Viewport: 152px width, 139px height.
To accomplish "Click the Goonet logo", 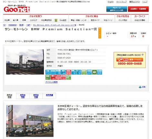I will (17, 9).
